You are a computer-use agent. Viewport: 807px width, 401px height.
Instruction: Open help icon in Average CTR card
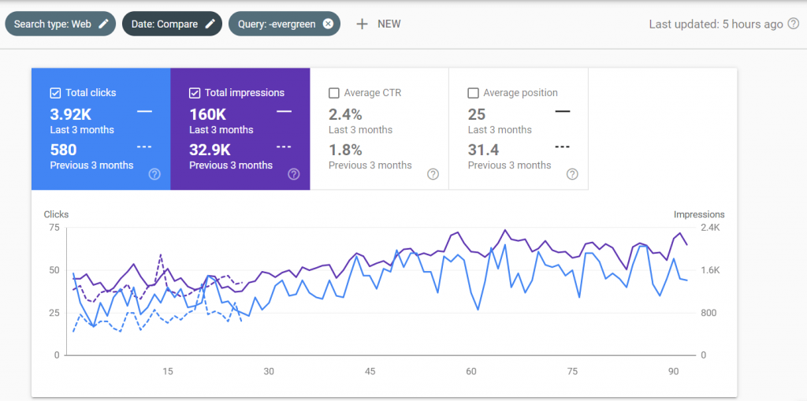pos(433,174)
